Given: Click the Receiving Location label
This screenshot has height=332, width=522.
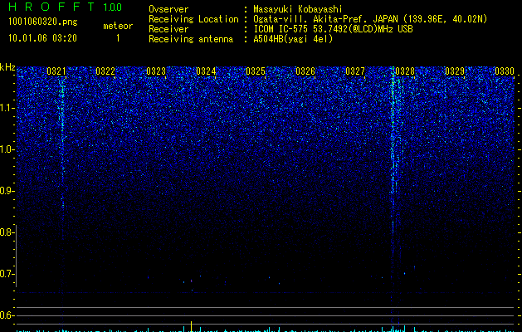Looking at the screenshot, I should click(x=193, y=19).
